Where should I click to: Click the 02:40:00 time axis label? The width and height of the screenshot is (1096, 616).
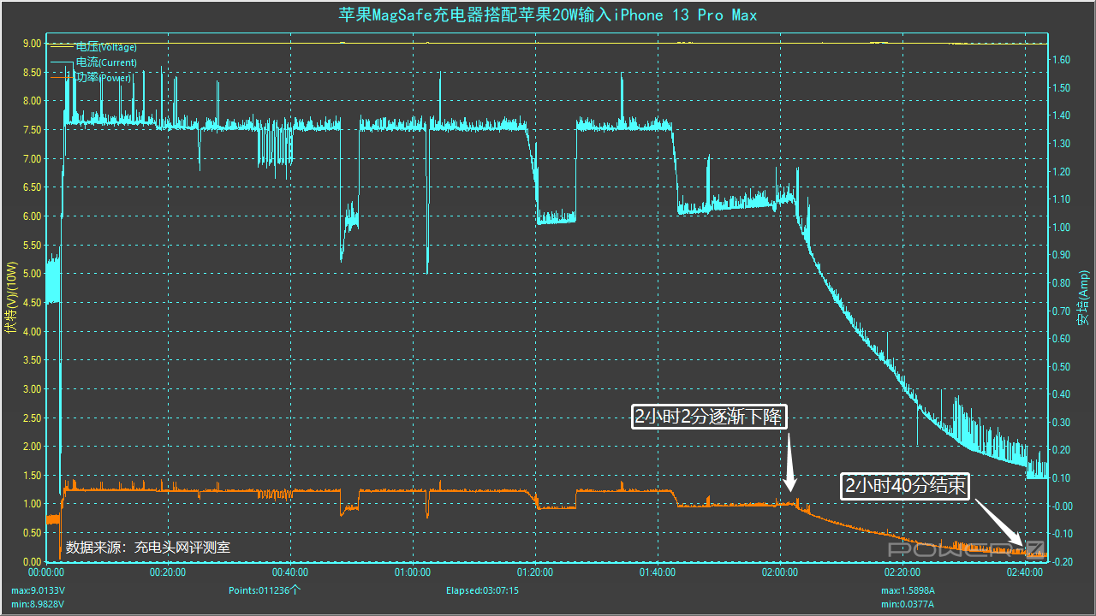coord(1025,572)
